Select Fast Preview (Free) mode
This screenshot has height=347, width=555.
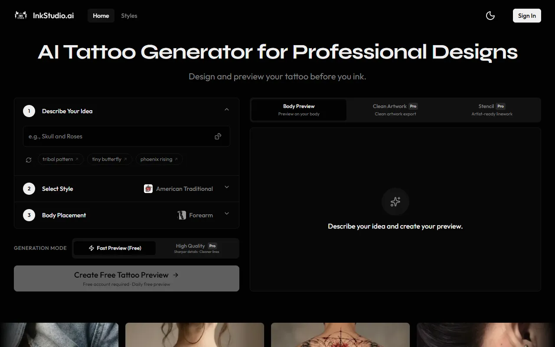(115, 248)
